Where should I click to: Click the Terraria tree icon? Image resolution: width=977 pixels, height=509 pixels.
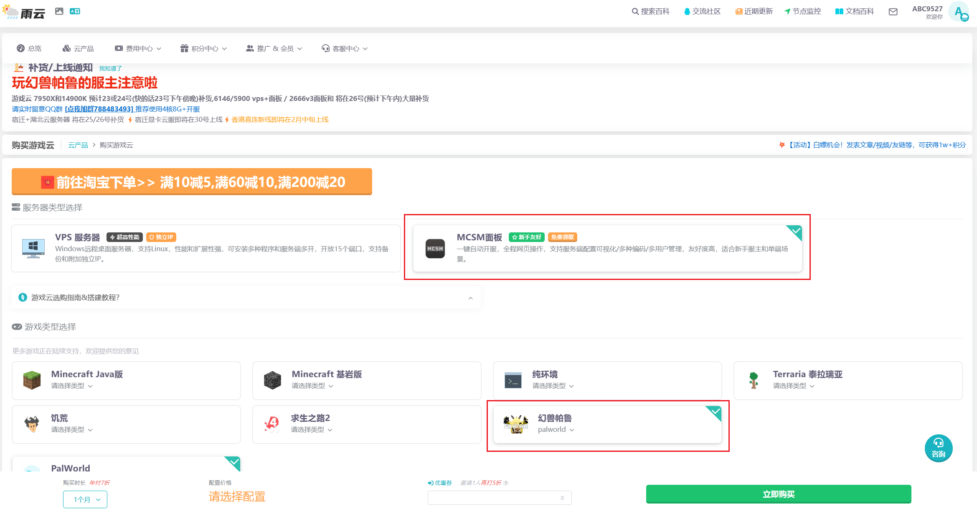point(754,380)
